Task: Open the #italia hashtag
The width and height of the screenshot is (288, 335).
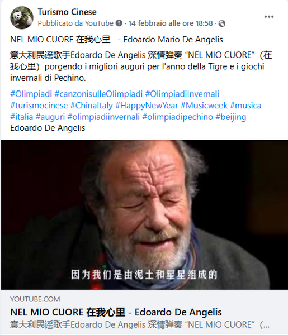Action: click(22, 117)
